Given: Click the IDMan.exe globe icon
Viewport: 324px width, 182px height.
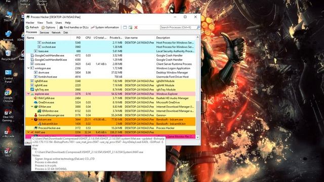Looking at the screenshot, I should [36, 107].
